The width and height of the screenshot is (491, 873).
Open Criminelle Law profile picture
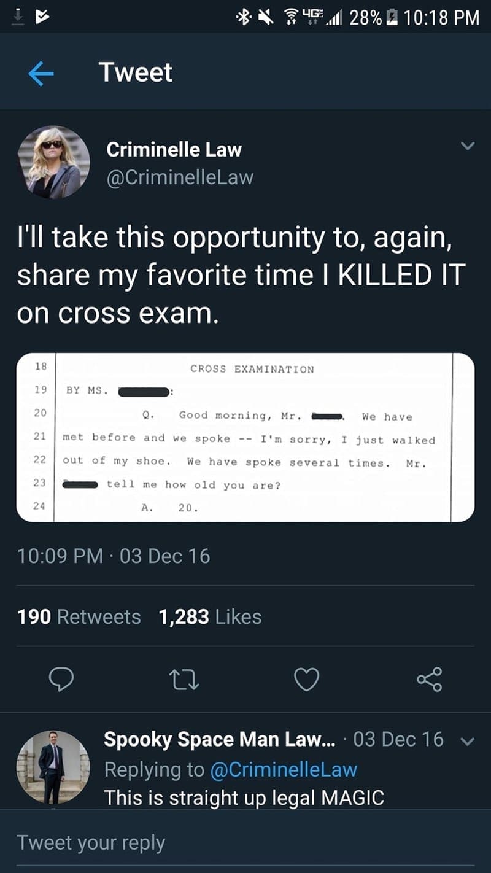[53, 163]
